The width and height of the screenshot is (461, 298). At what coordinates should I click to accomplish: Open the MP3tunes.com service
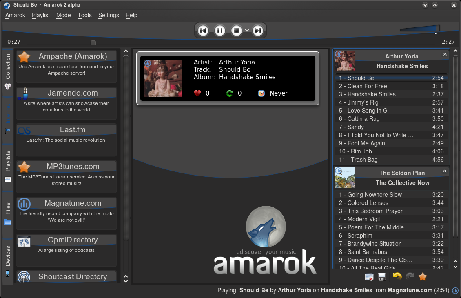[66, 177]
